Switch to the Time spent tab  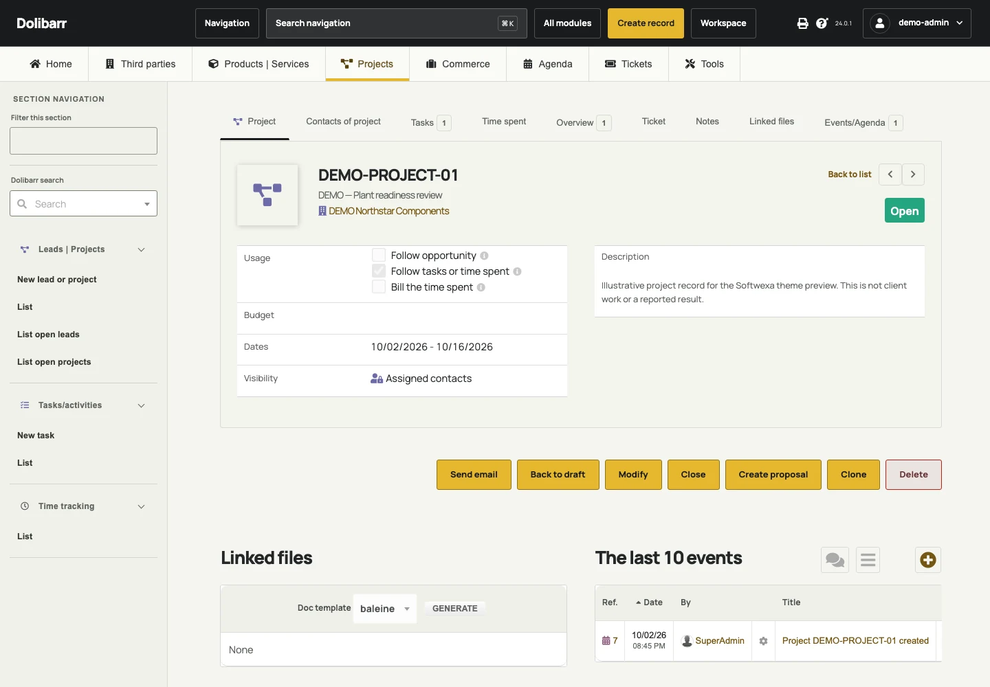(x=504, y=122)
